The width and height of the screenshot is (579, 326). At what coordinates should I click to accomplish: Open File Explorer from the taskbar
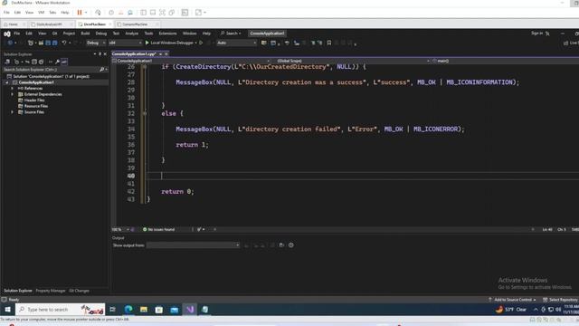pyautogui.click(x=144, y=310)
